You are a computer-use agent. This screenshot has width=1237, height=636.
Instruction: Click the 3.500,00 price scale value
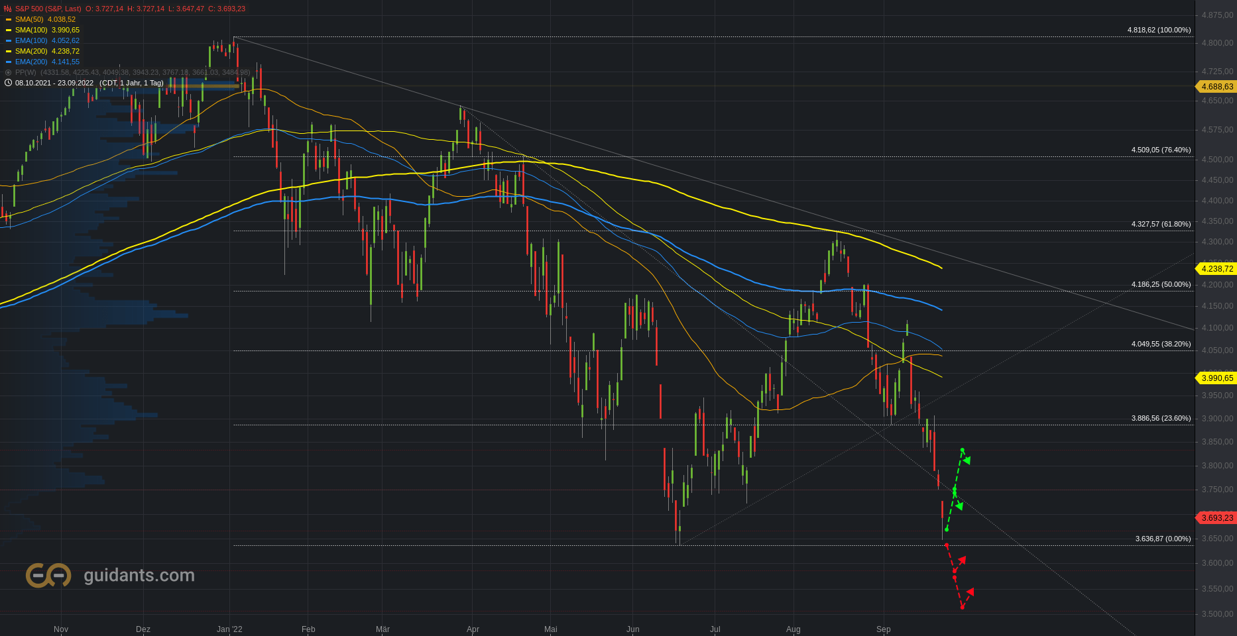tap(1217, 614)
